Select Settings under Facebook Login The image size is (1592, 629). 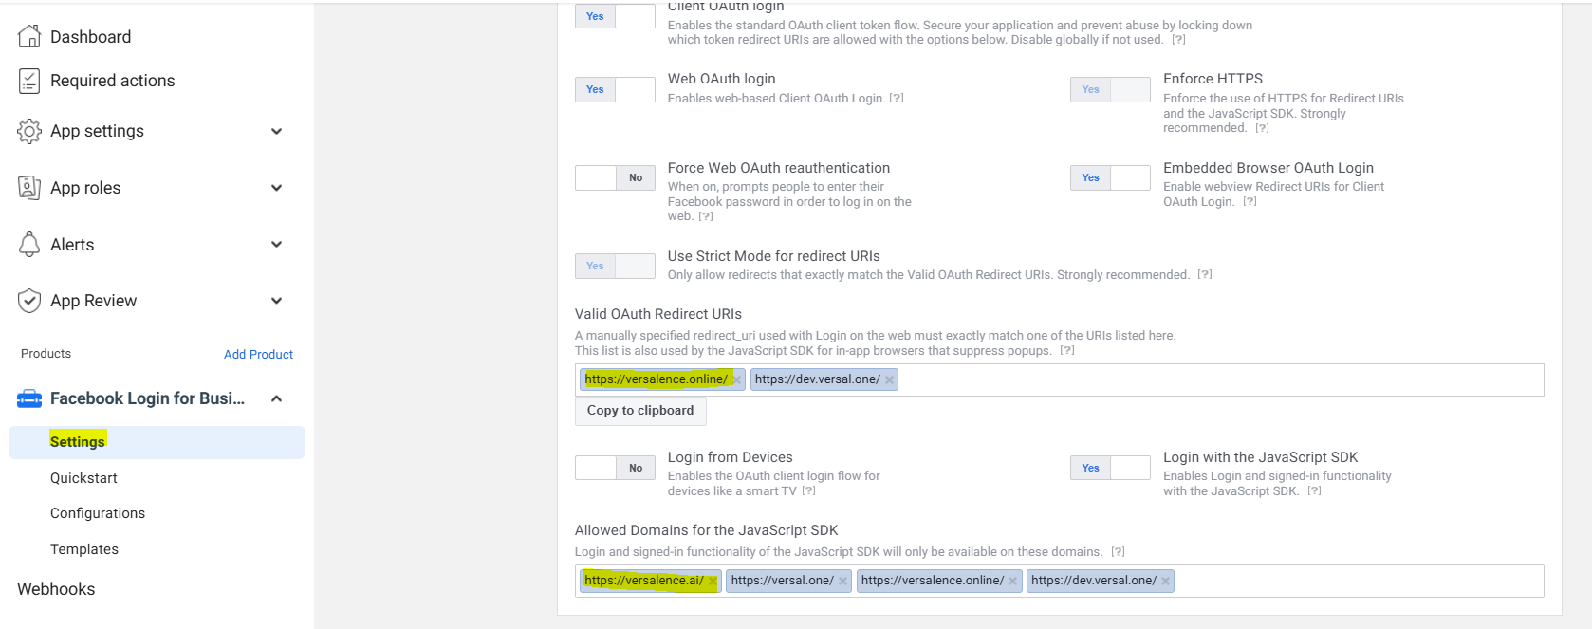(x=157, y=442)
